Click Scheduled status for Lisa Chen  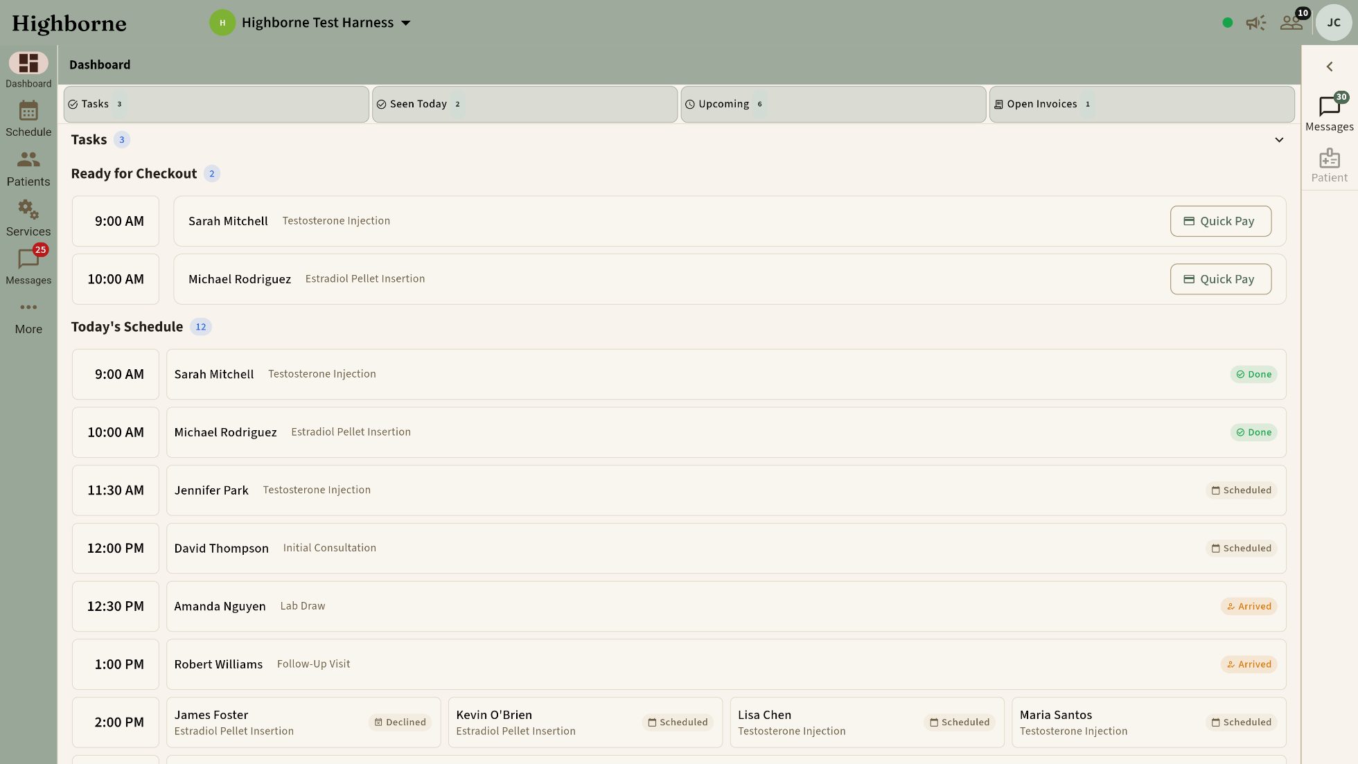pos(960,722)
